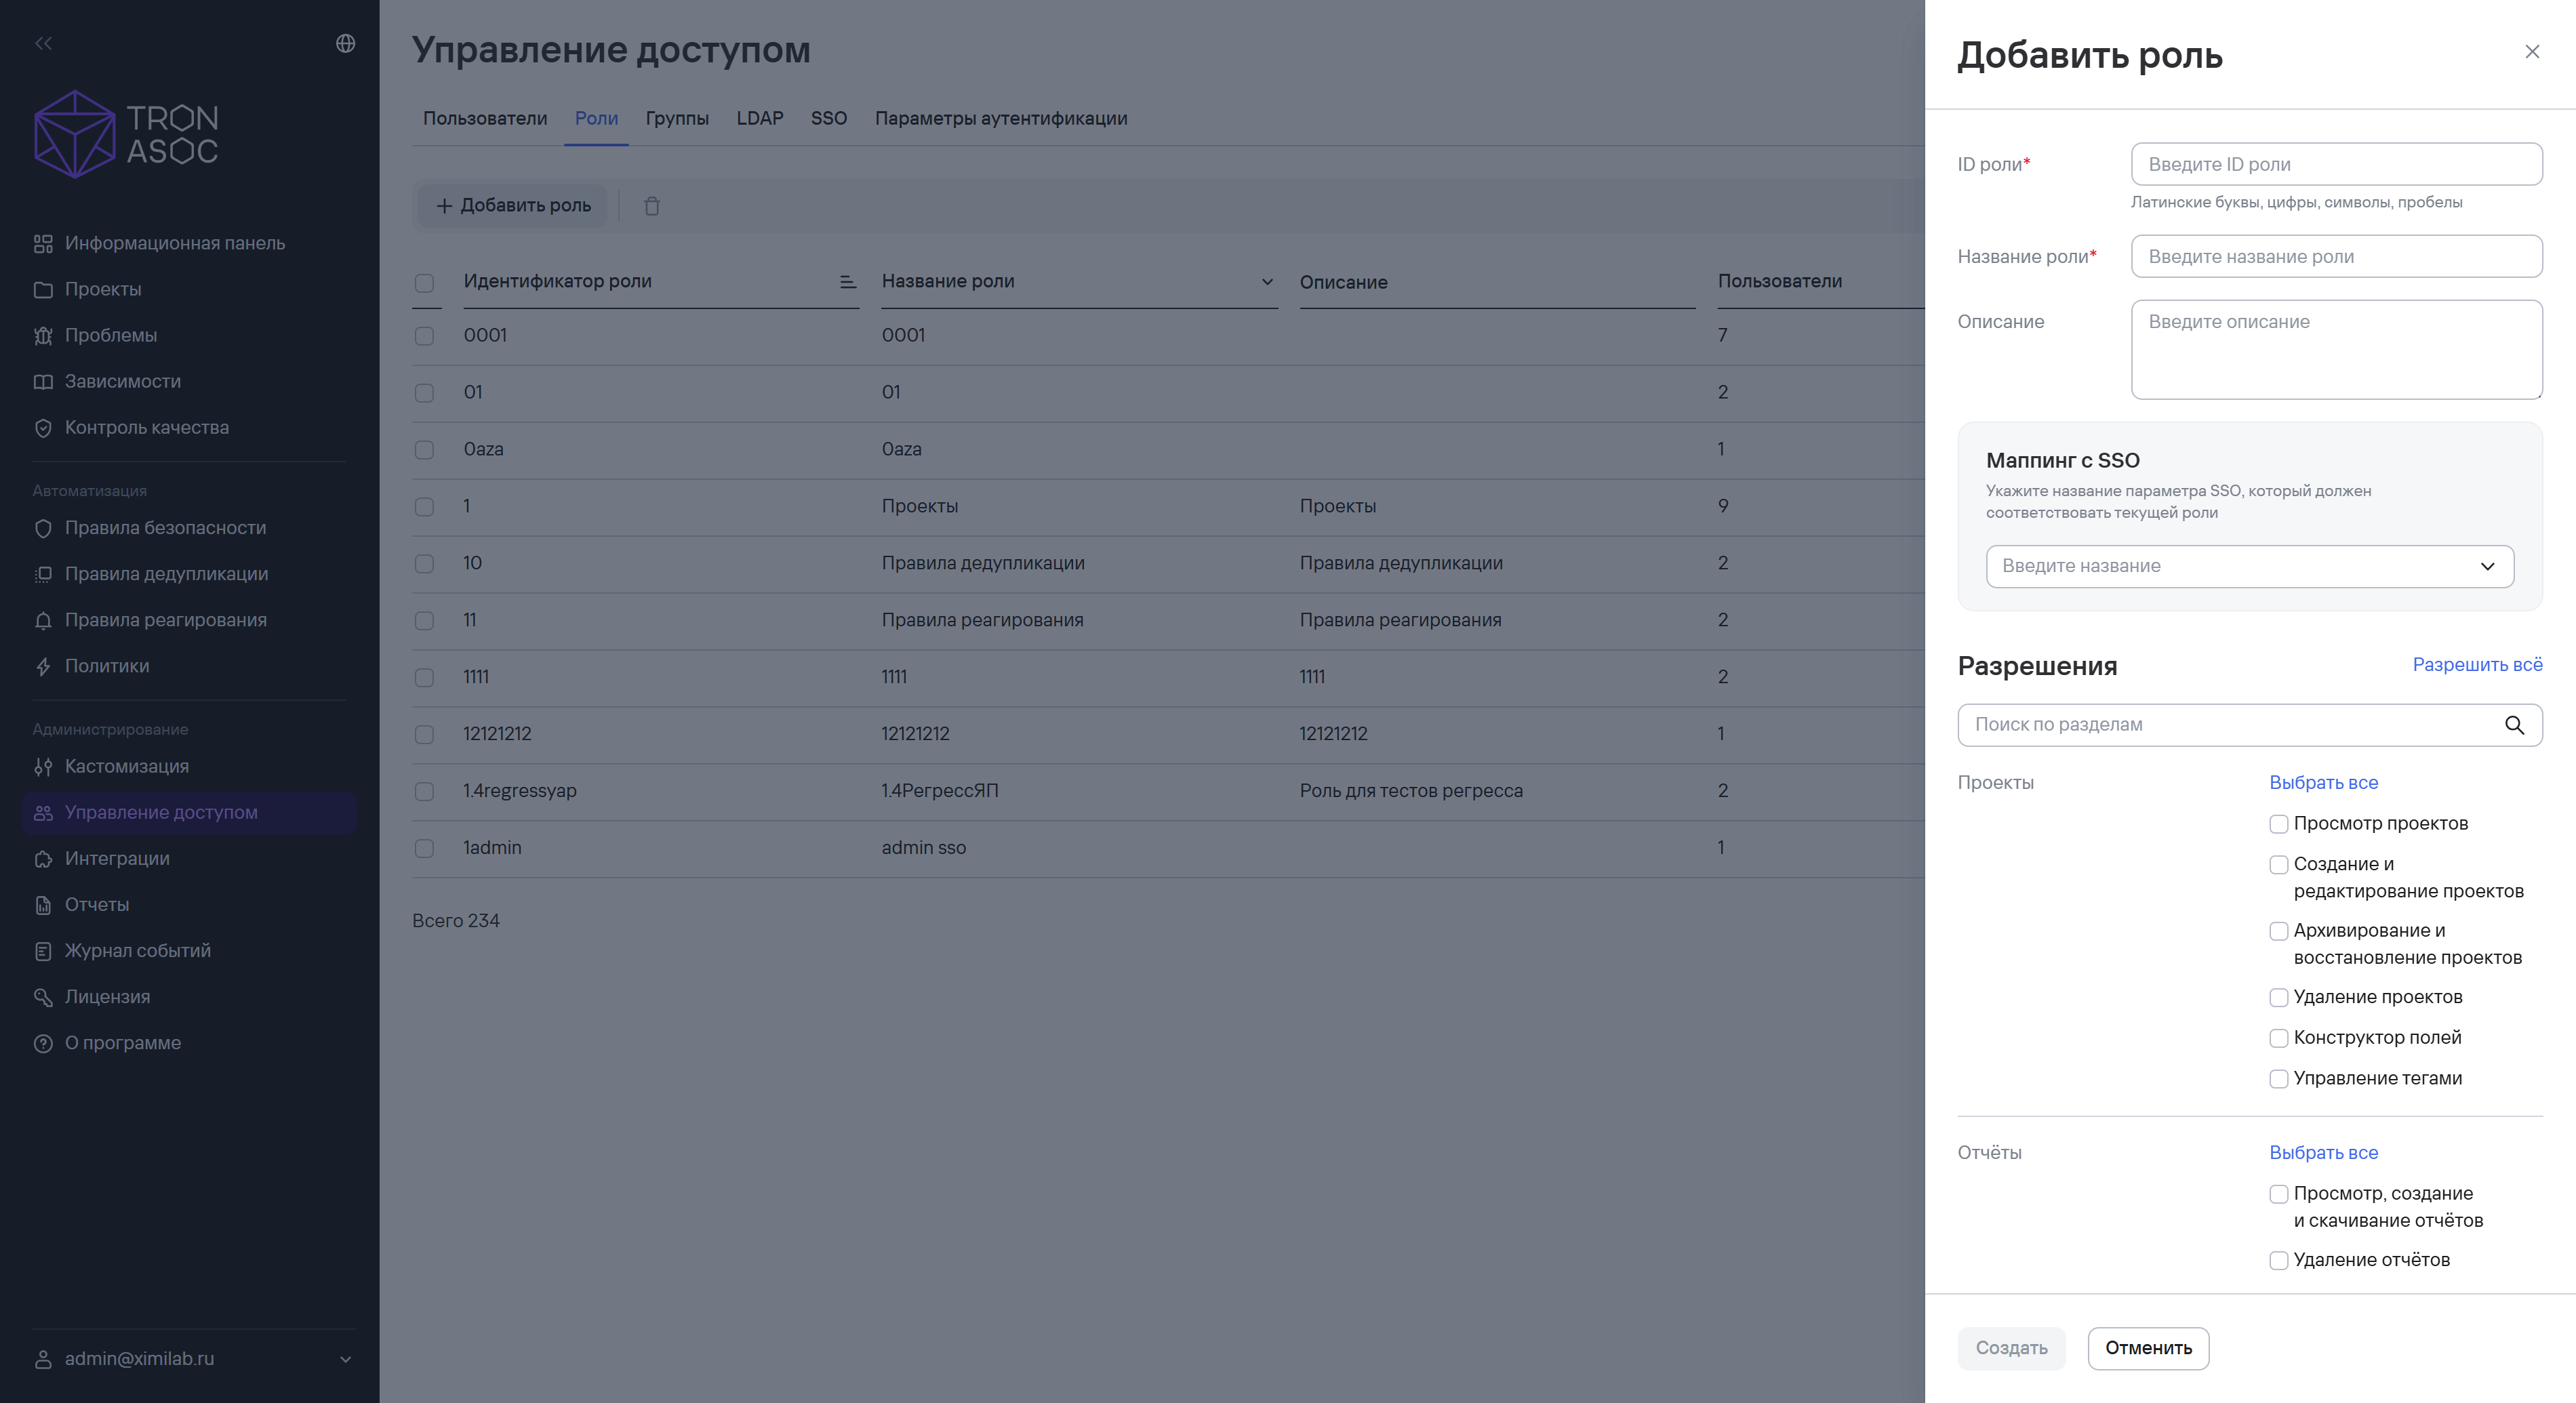Open the language globe icon
Screen dimensions: 2576x1403
coord(345,43)
